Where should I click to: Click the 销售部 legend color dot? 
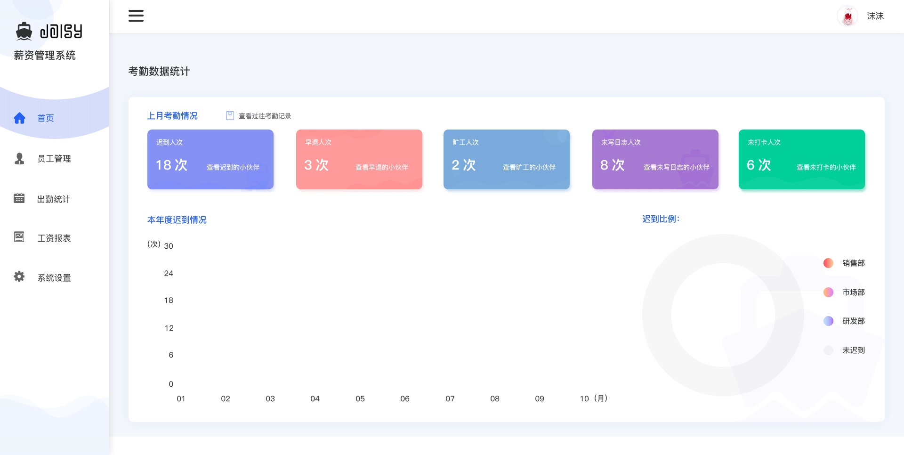coord(828,263)
